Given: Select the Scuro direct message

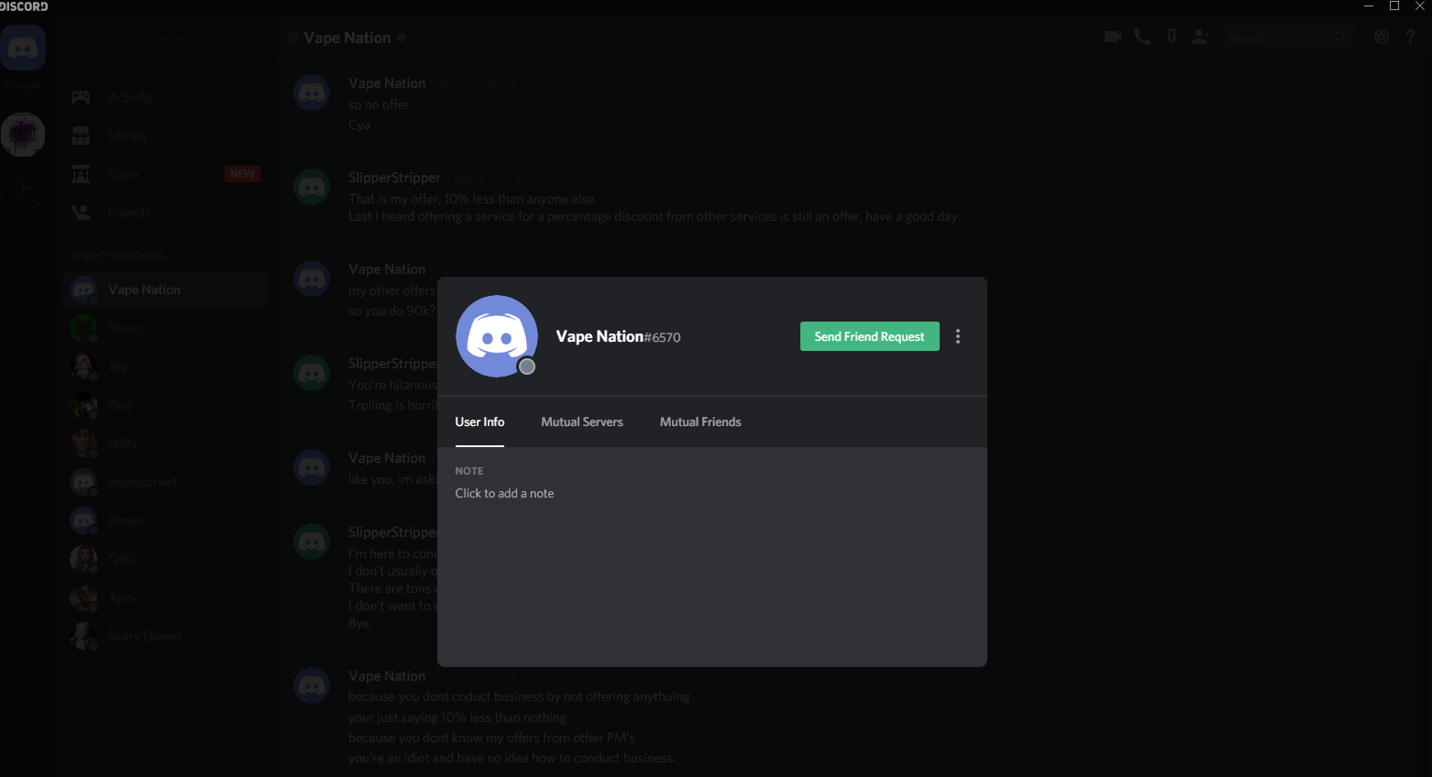Looking at the screenshot, I should 165,328.
